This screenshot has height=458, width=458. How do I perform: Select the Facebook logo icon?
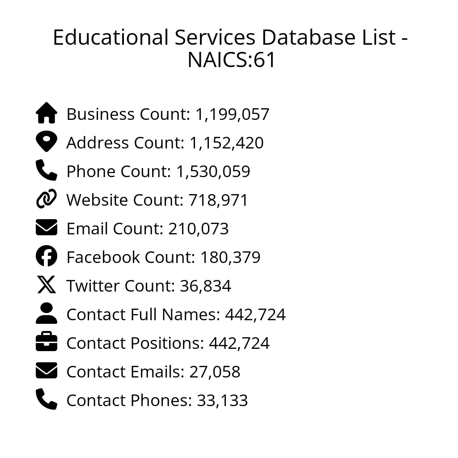pos(47,256)
